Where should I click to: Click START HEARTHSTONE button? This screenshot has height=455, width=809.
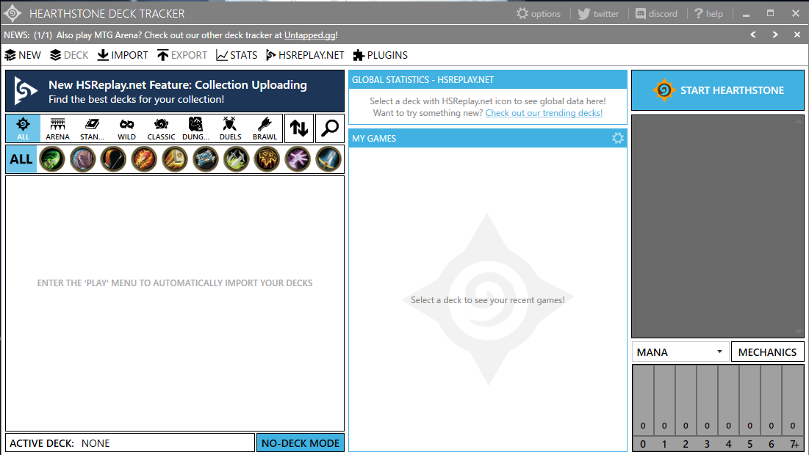(x=718, y=90)
